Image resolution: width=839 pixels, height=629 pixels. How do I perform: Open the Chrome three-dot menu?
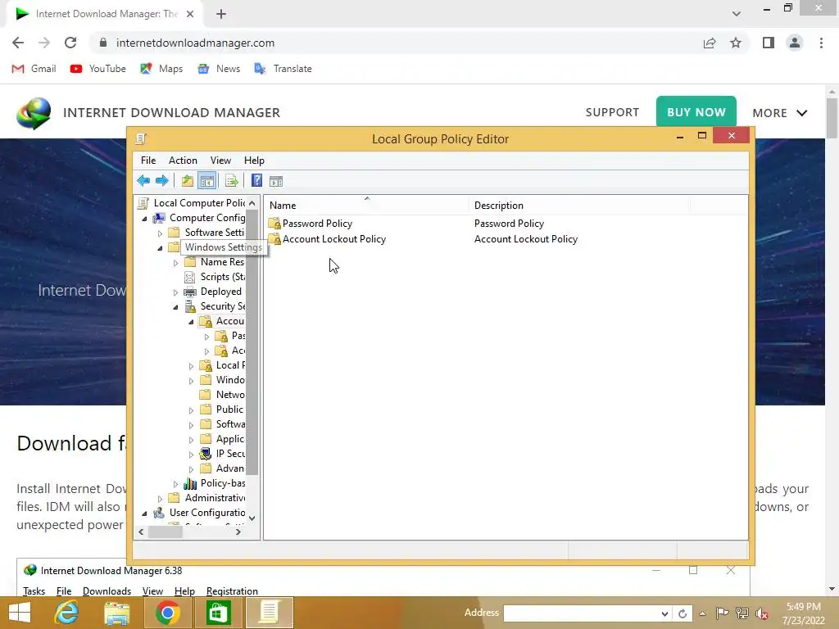pyautogui.click(x=821, y=43)
